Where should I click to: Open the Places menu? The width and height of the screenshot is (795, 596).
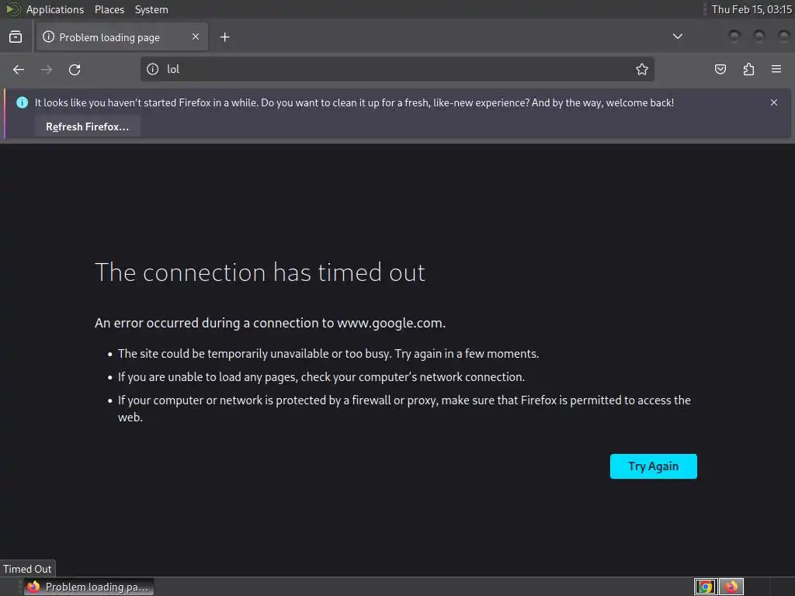point(109,9)
